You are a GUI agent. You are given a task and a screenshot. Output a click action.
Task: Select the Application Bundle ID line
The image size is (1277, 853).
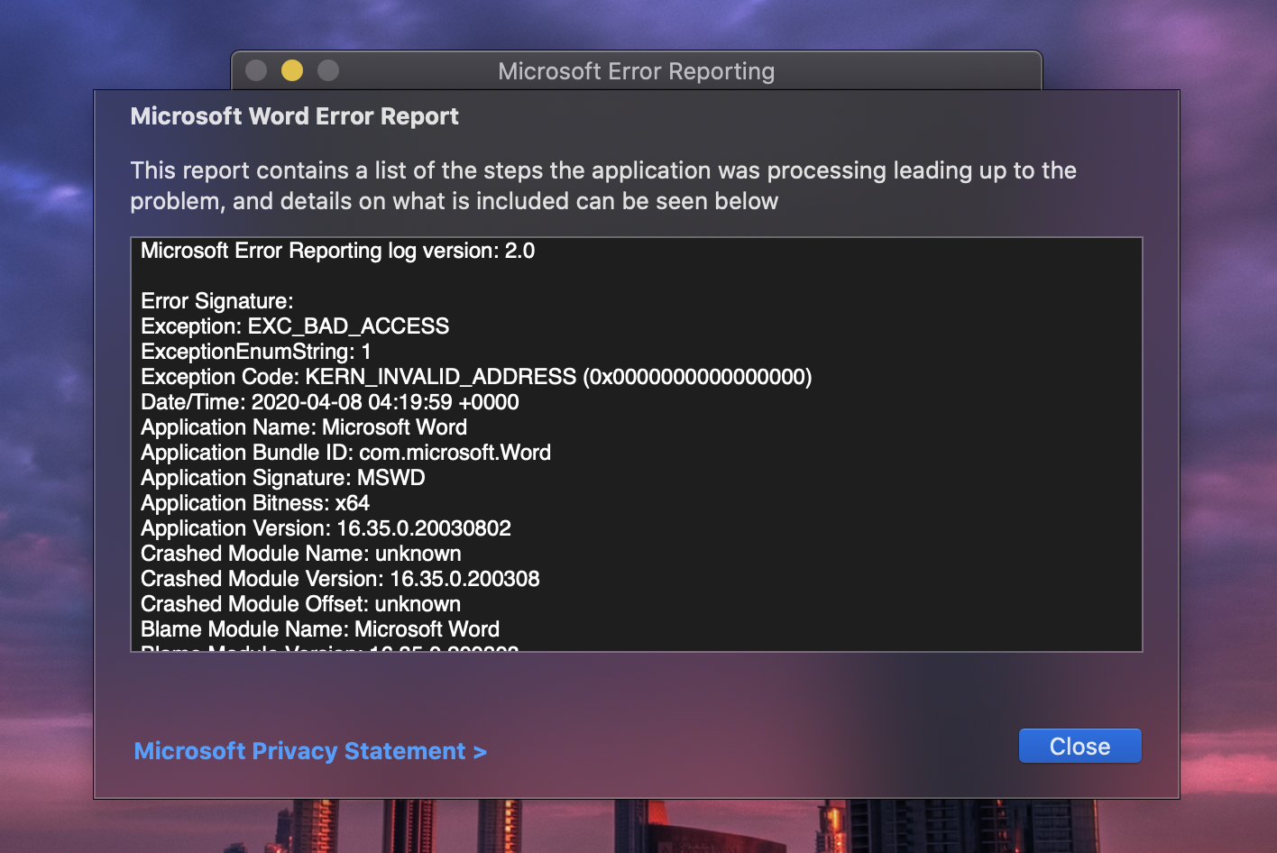[x=345, y=453]
